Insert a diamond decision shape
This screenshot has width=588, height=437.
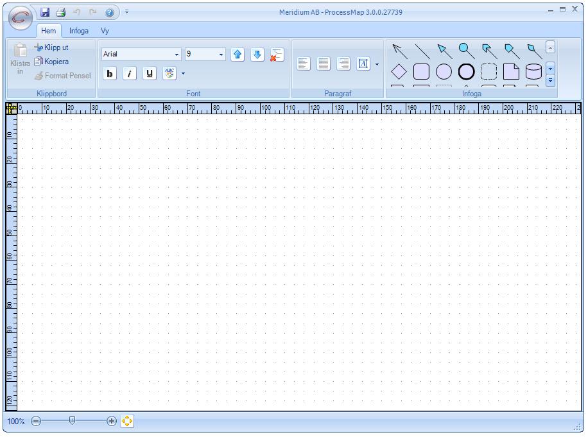coord(399,72)
